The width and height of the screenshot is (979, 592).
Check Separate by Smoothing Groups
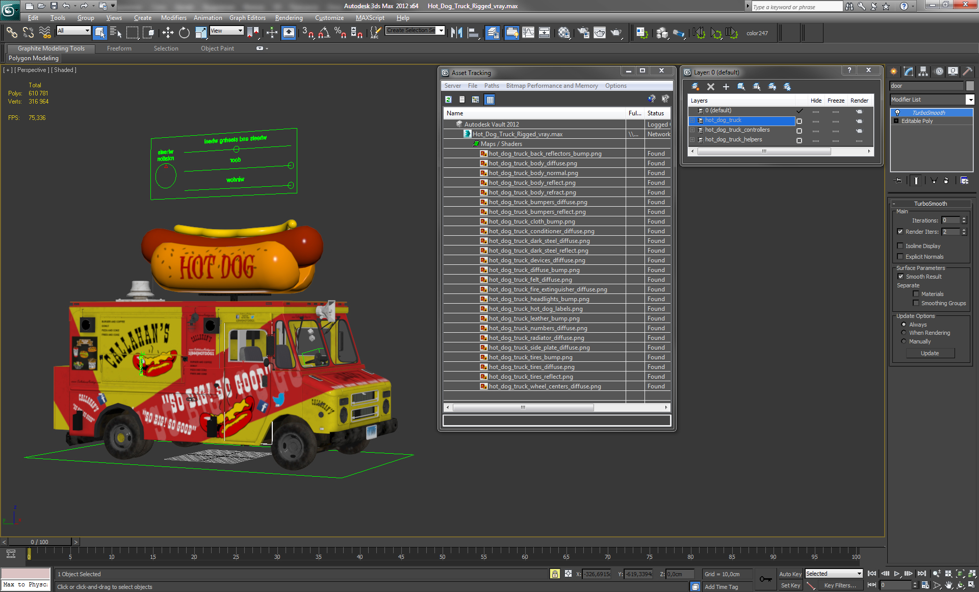click(x=916, y=303)
